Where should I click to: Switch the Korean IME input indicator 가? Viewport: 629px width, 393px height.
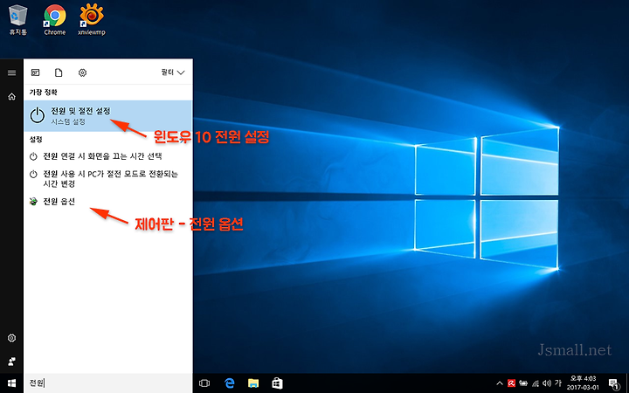(558, 383)
